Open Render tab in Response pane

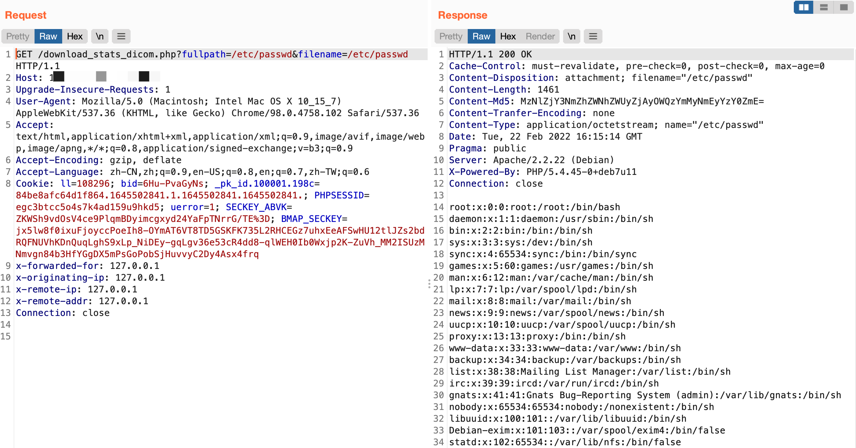click(x=540, y=36)
